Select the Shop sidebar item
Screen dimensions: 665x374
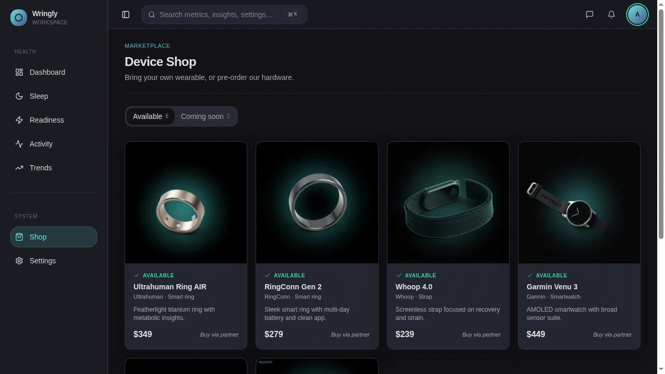54,237
